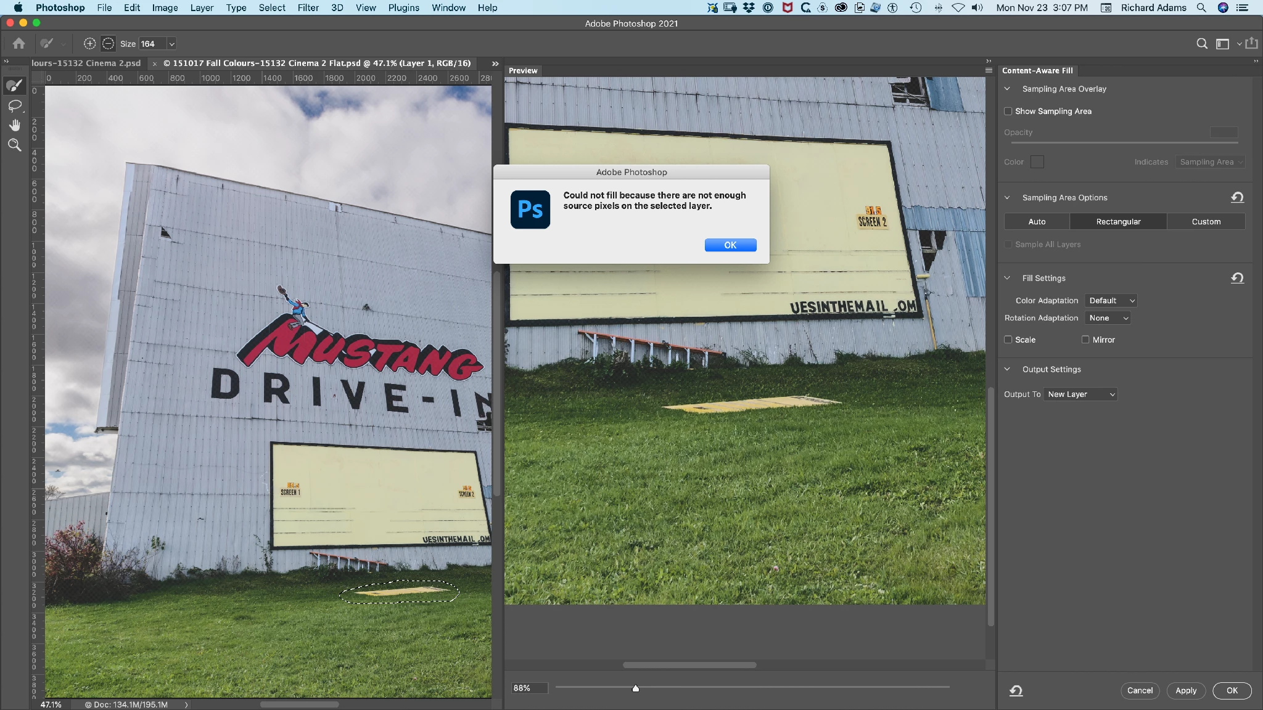The height and width of the screenshot is (710, 1263).
Task: Select the Sampling Brush tool
Action: [14, 86]
